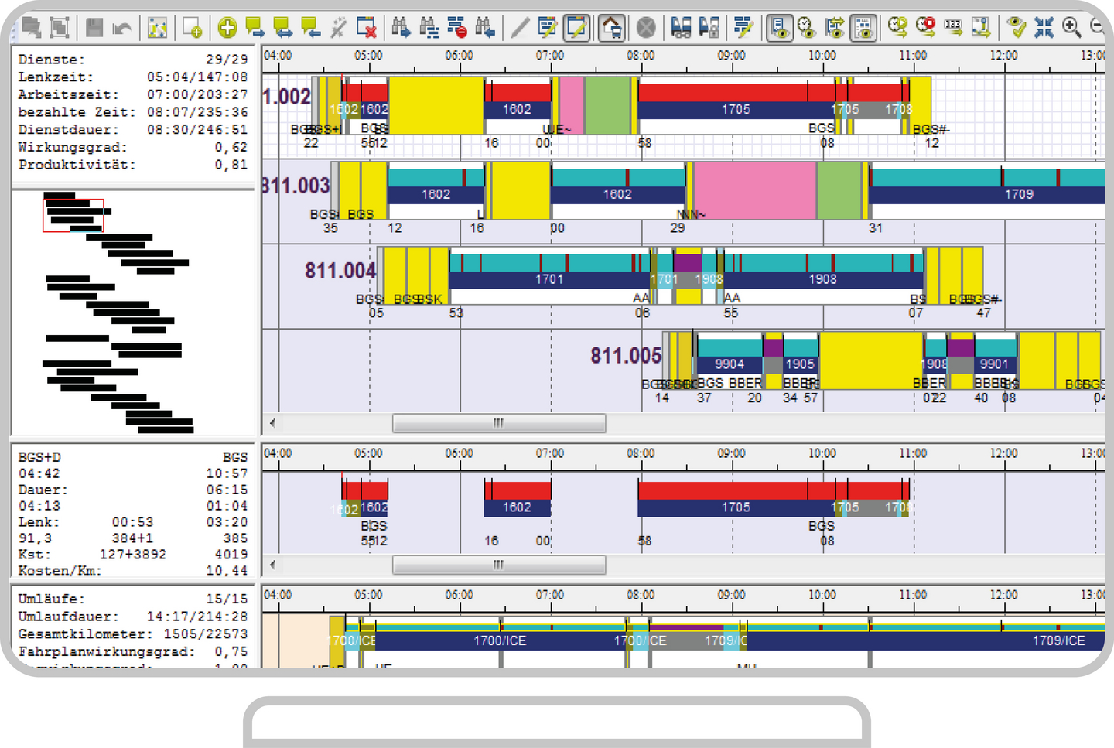Click the eye with checkmark icon
The height and width of the screenshot is (748, 1114).
[1016, 29]
